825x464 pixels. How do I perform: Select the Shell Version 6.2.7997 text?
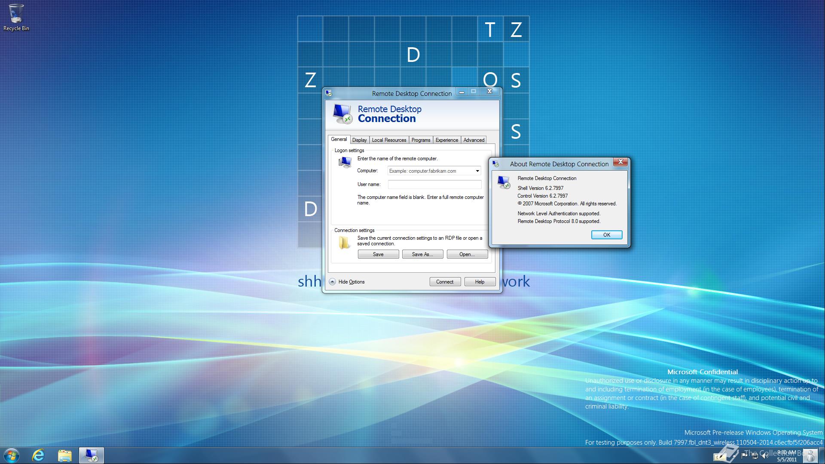pyautogui.click(x=541, y=188)
